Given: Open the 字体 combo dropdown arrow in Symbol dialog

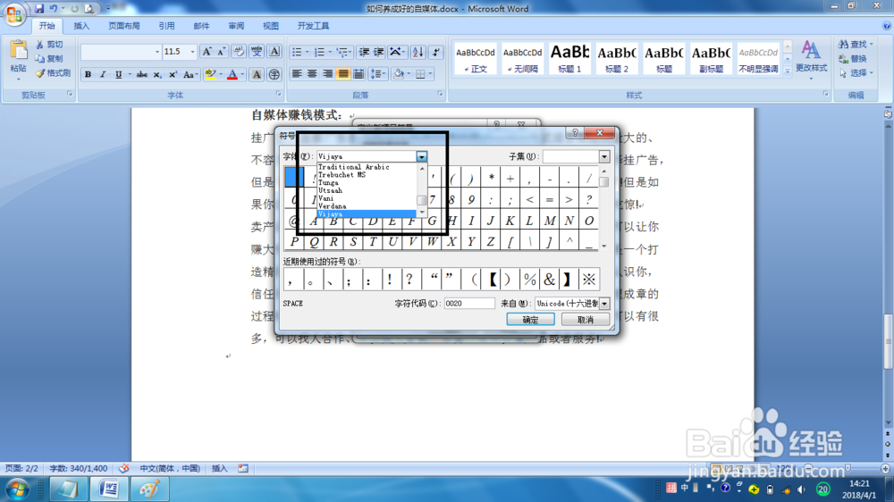Looking at the screenshot, I should (421, 156).
